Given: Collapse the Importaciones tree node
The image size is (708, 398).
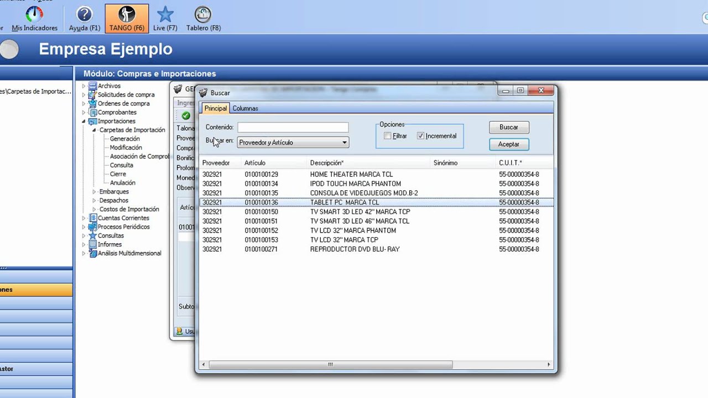Looking at the screenshot, I should click(84, 121).
